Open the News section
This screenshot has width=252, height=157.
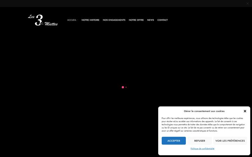[x=150, y=20]
